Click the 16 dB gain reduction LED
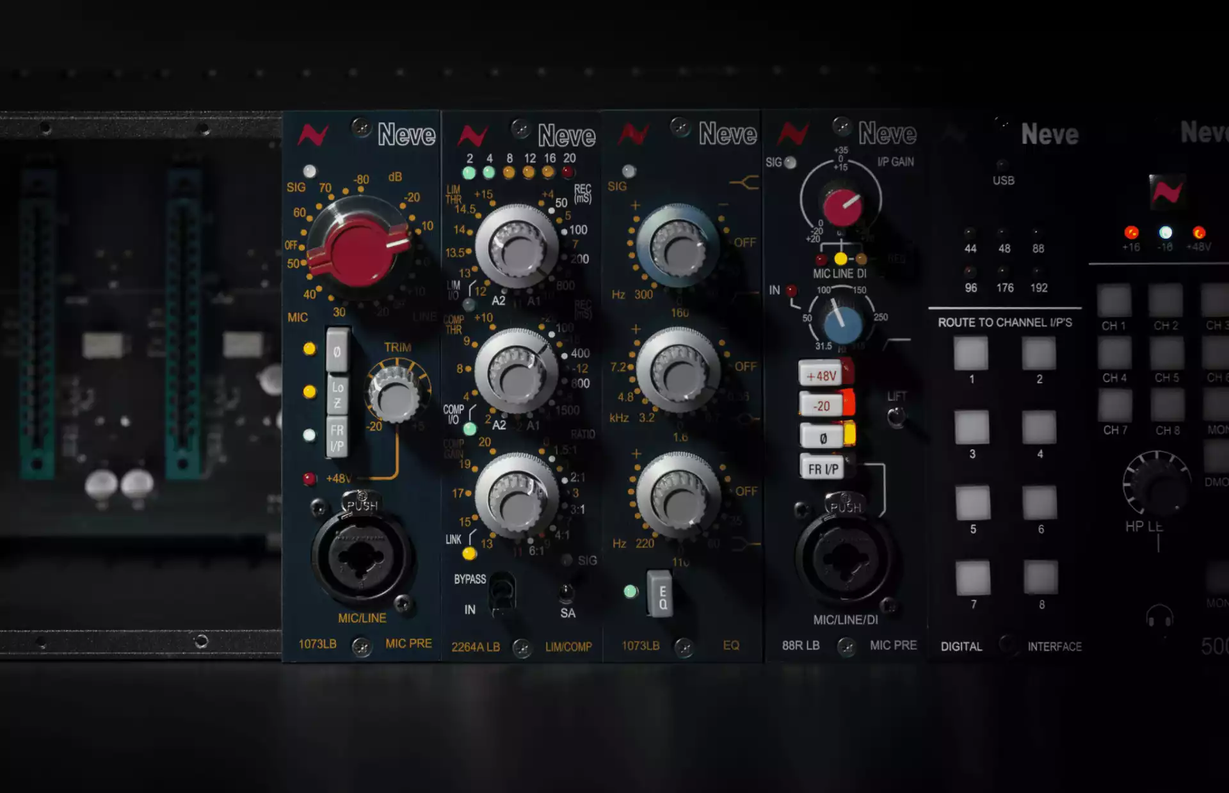 (549, 172)
